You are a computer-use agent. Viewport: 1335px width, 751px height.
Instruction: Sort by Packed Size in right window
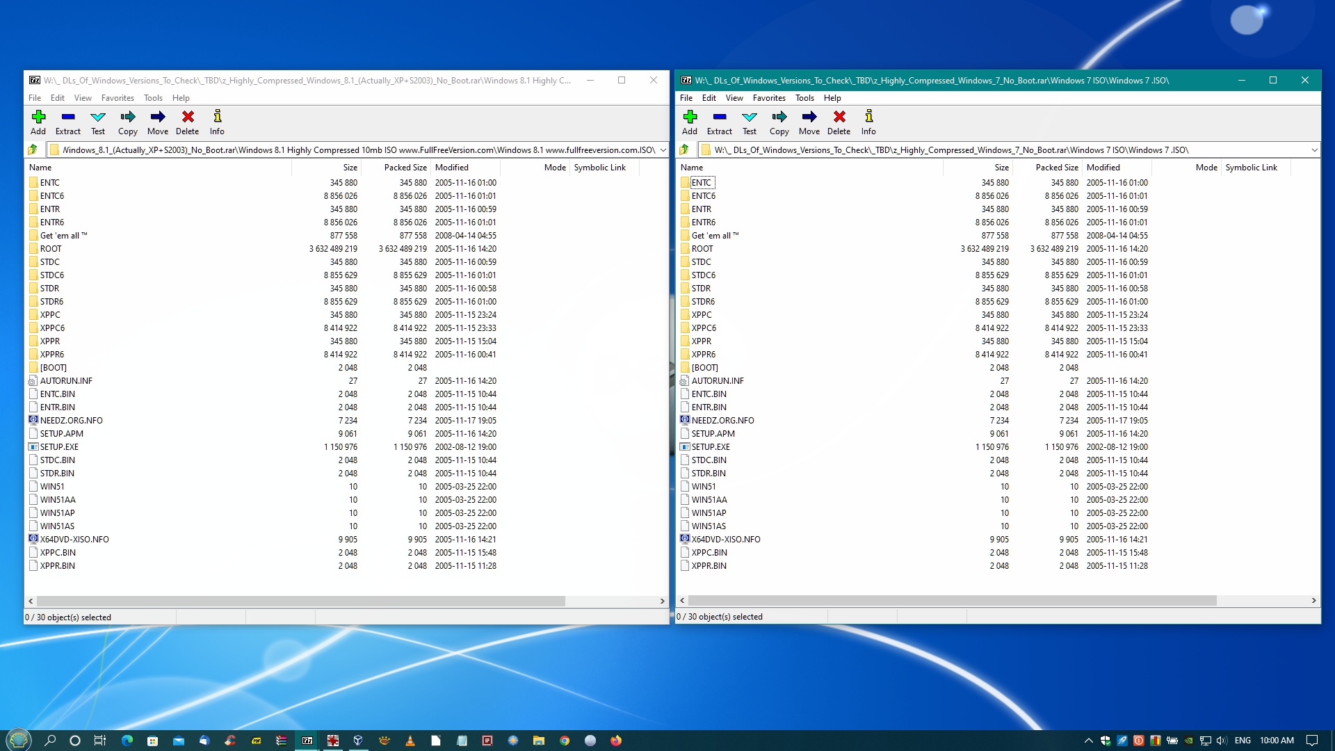pyautogui.click(x=1048, y=168)
